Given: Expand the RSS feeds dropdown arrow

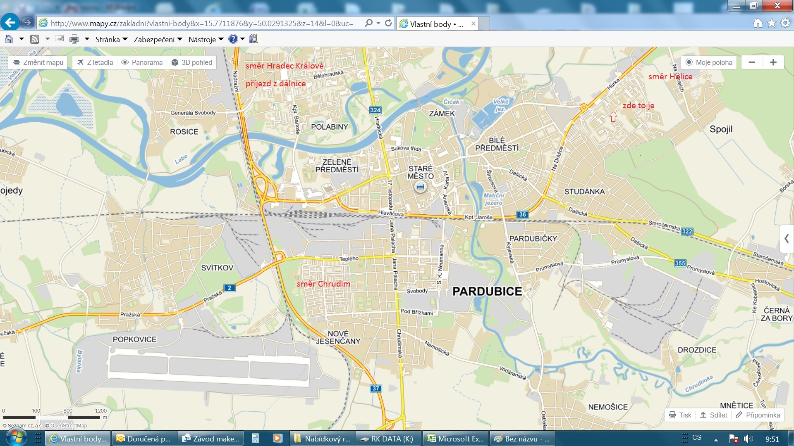Looking at the screenshot, I should click(47, 39).
